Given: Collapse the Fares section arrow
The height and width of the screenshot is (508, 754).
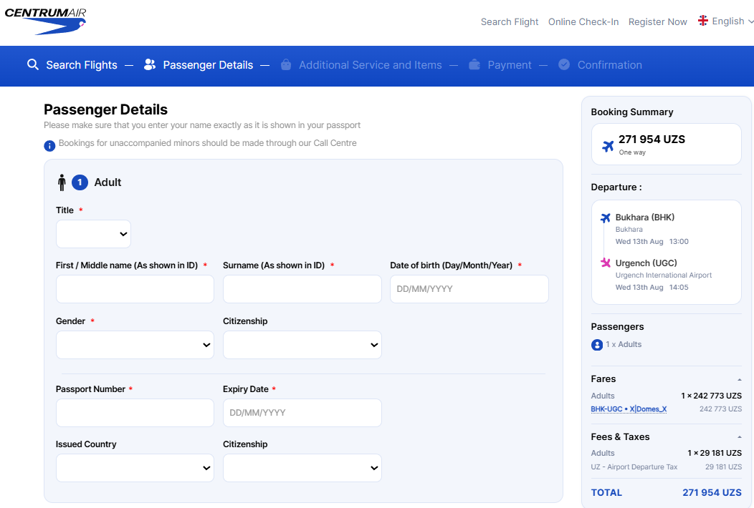Looking at the screenshot, I should coord(739,379).
